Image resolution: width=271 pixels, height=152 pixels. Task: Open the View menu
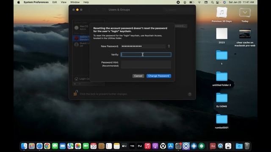(64, 2)
